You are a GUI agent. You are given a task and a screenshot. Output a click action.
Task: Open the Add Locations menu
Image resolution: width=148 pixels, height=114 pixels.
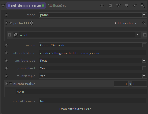[127, 23]
